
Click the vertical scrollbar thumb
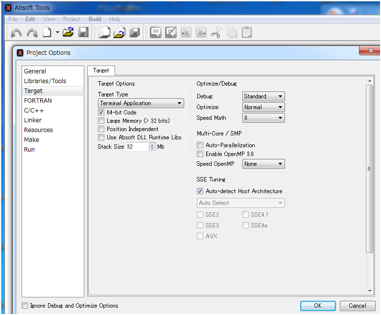pyautogui.click(x=370, y=169)
